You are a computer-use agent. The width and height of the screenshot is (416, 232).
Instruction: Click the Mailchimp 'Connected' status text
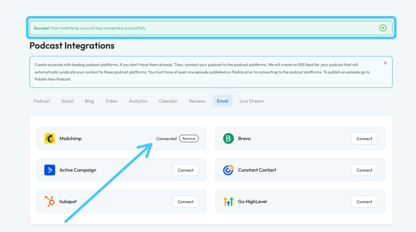[x=166, y=139]
